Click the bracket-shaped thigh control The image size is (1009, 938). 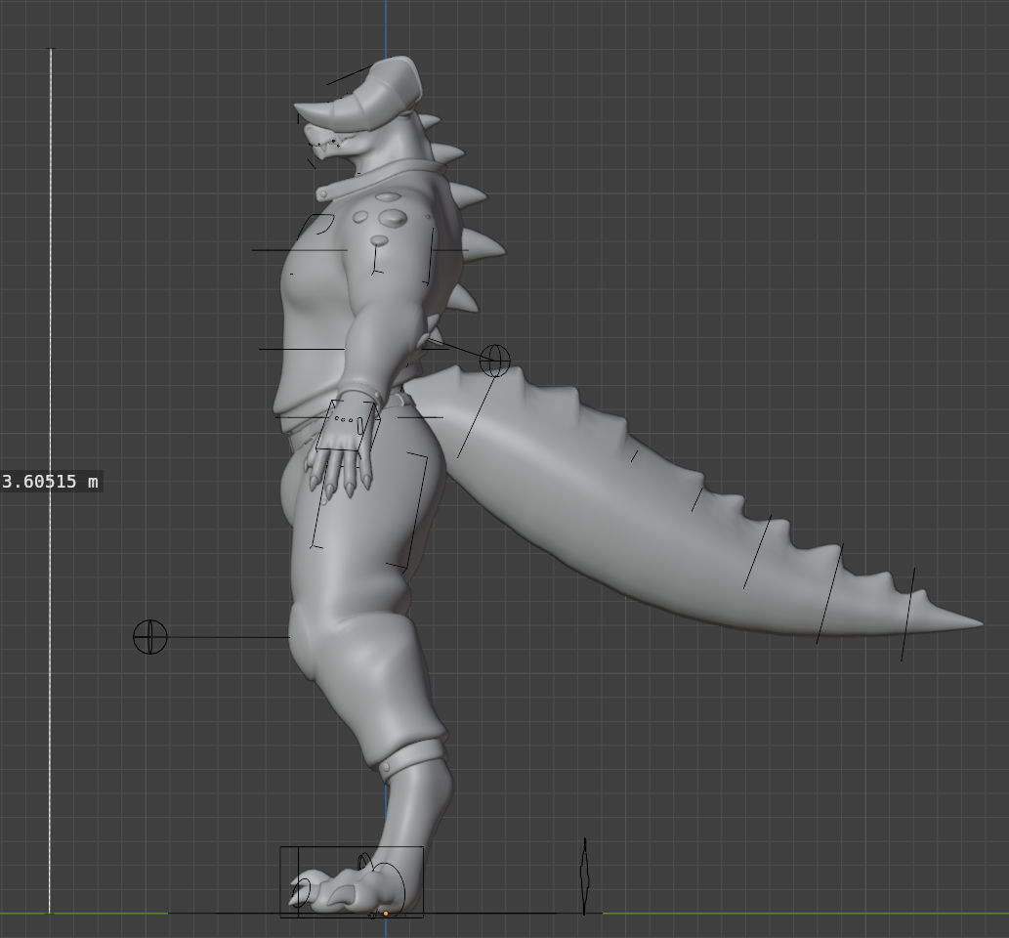click(418, 508)
